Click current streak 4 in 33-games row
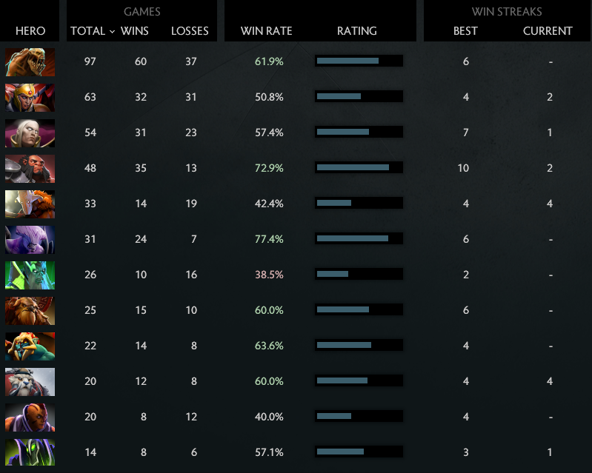Screen dimensions: 592x473 point(550,204)
